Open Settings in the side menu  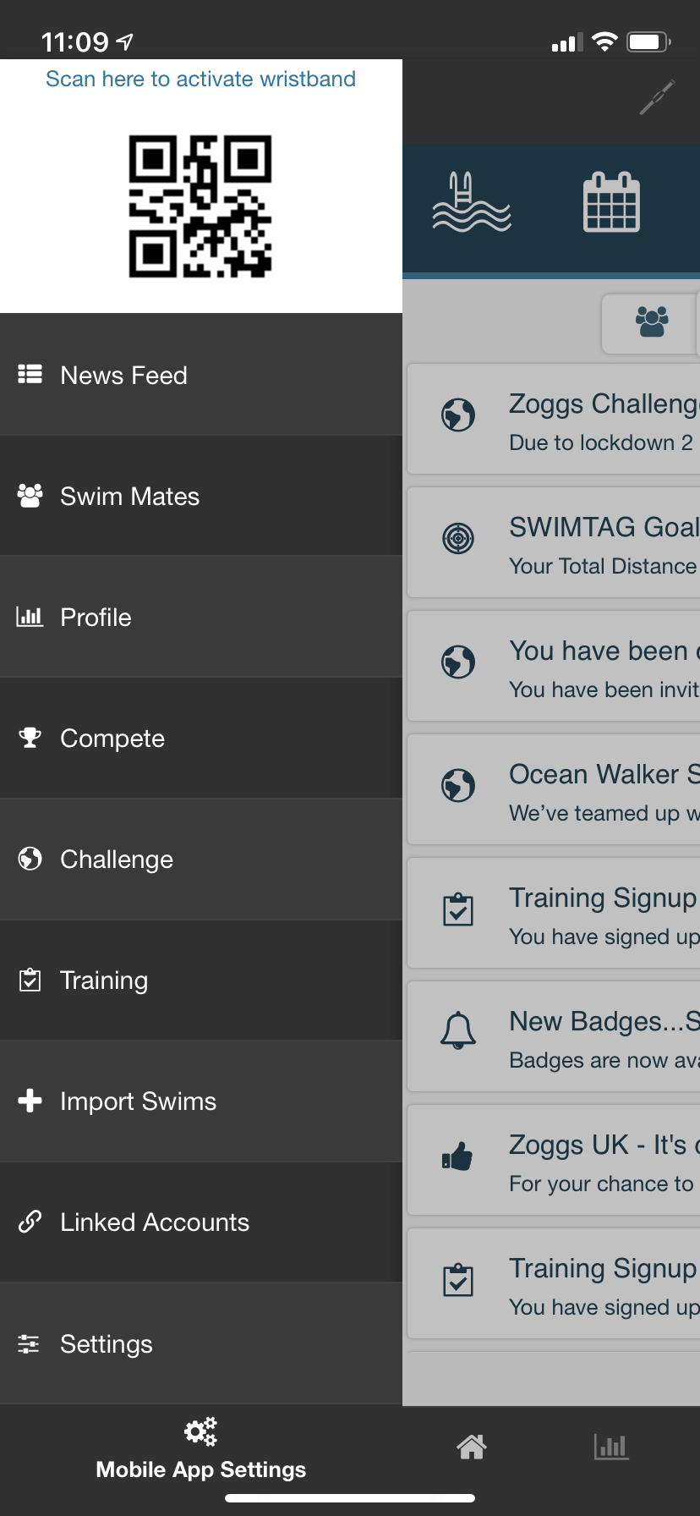tap(107, 1344)
